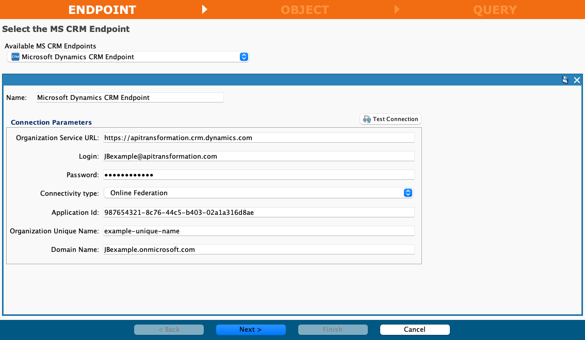Expand the Available MS CRM Endpoints dropdown arrow
The width and height of the screenshot is (585, 340).
[x=244, y=57]
